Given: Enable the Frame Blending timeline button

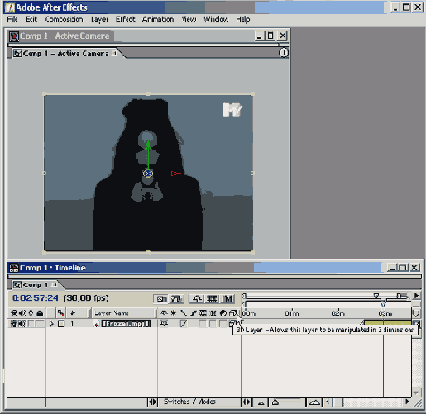Looking at the screenshot, I should coord(212,299).
